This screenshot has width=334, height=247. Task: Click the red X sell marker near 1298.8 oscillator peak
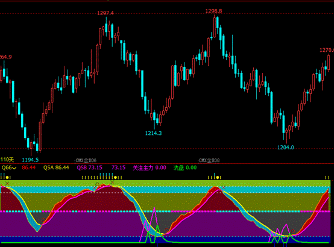224,187
